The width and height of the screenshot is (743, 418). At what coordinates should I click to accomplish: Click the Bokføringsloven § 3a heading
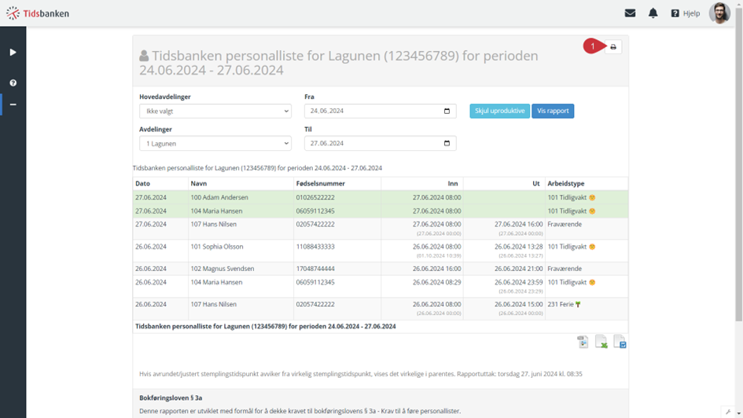click(x=171, y=398)
